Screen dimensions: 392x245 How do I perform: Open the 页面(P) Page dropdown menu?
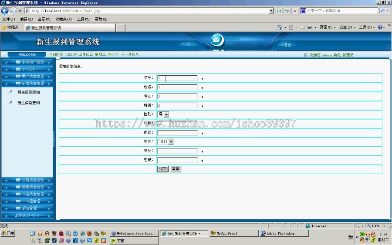pyautogui.click(x=328, y=27)
